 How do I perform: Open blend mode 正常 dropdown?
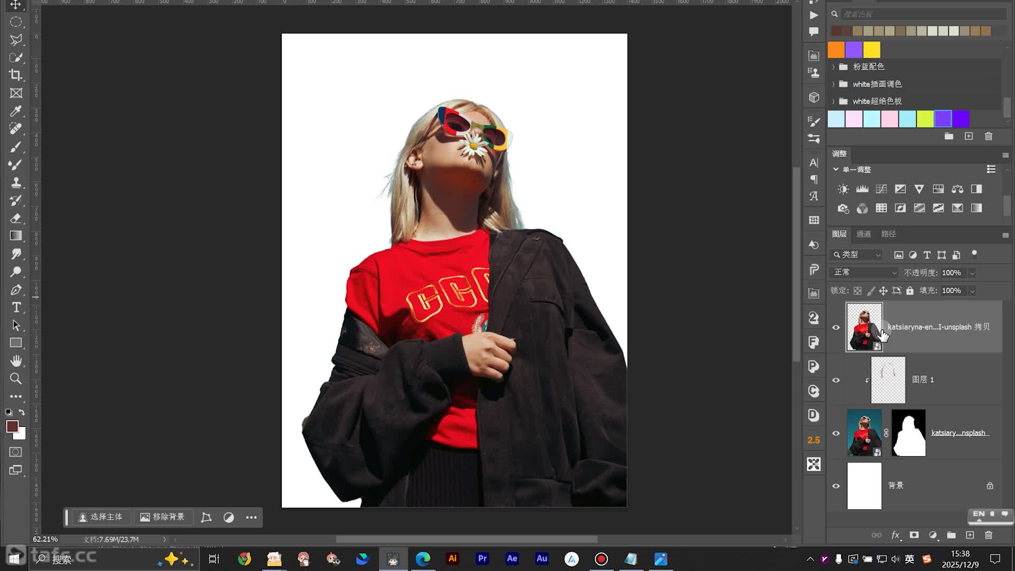(x=865, y=272)
